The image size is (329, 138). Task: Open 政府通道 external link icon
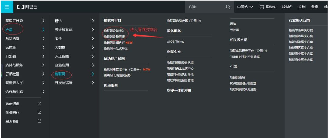pos(39,103)
